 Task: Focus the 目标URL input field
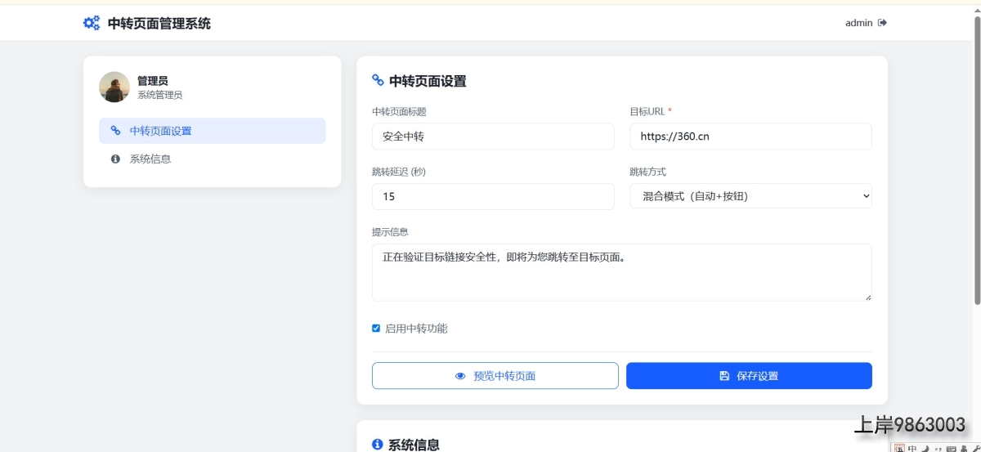(750, 136)
